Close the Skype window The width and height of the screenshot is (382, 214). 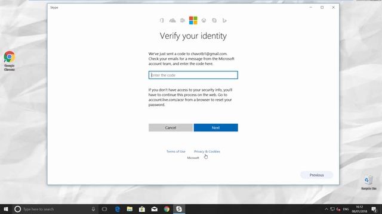pos(333,7)
